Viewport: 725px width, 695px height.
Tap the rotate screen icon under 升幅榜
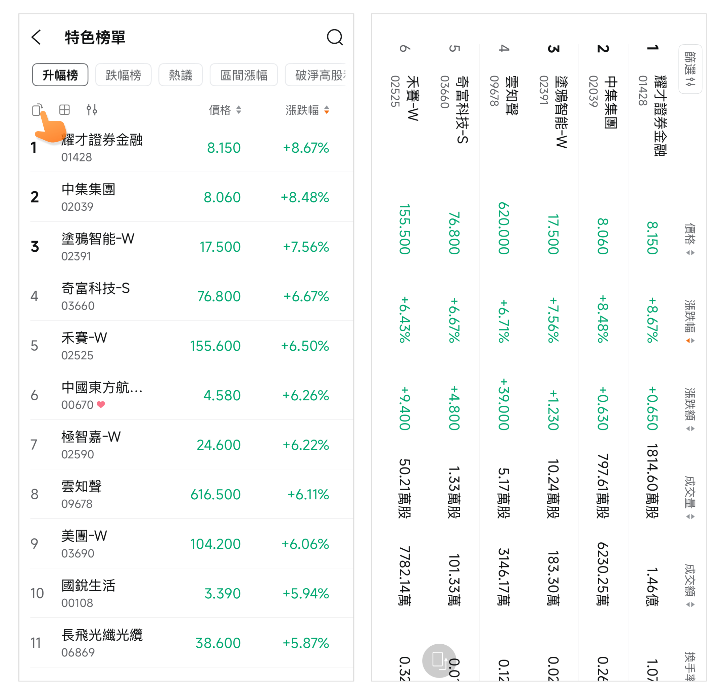tap(37, 109)
